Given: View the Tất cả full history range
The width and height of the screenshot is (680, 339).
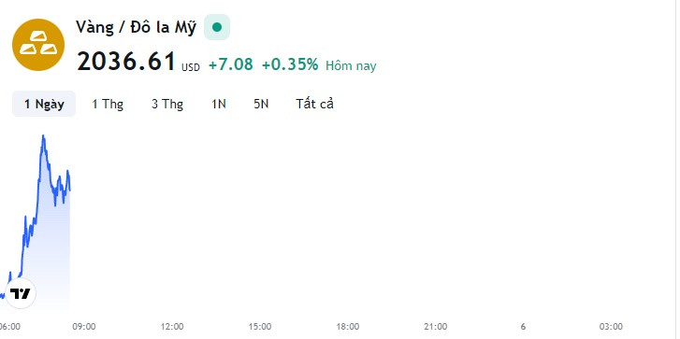Looking at the screenshot, I should tap(315, 104).
